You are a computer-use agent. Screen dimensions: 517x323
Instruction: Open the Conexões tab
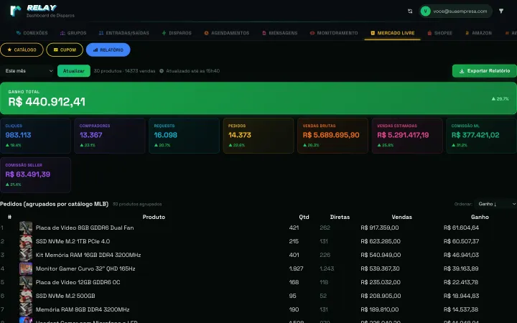tap(32, 33)
